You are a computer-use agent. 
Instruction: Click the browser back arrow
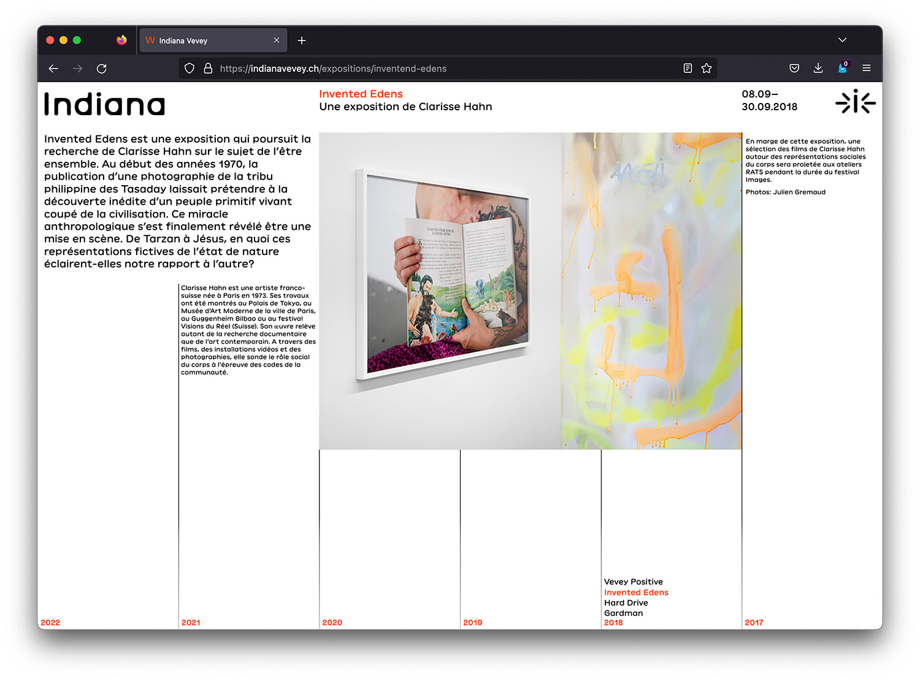53,69
